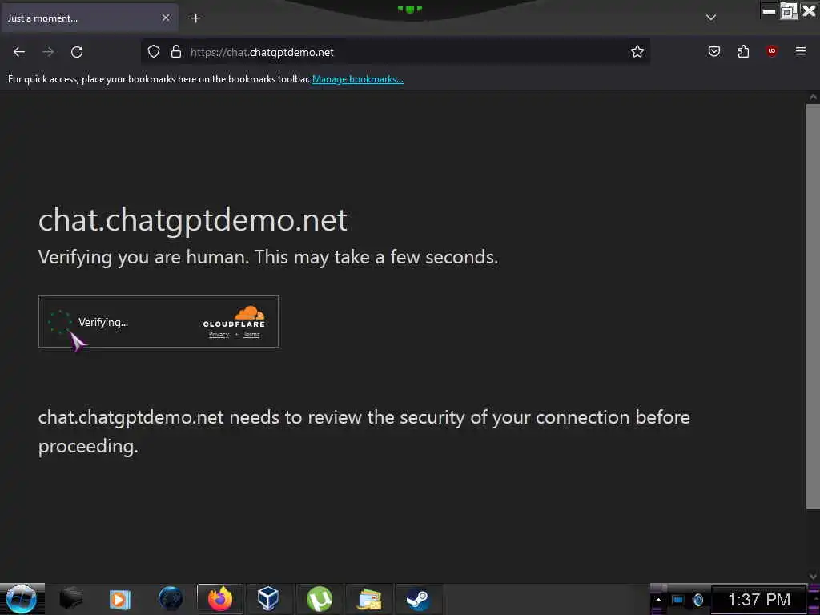
Task: Go back to the previous page
Action: coord(19,52)
